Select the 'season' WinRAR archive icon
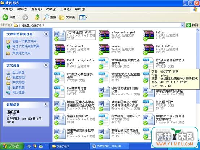 [x=104, y=50]
